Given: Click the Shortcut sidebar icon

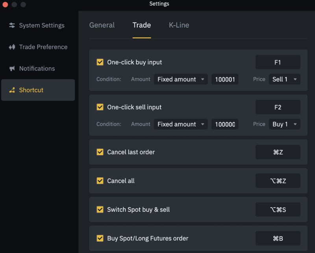Looking at the screenshot, I should coord(12,90).
